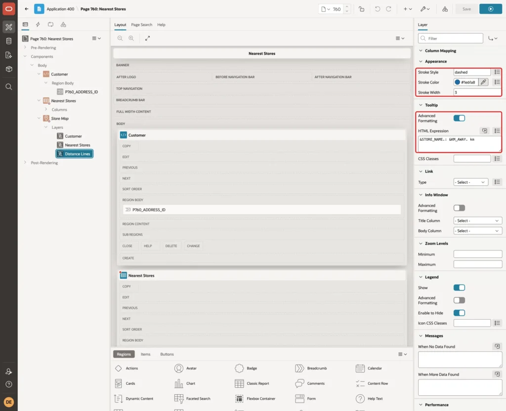Expand the Post-Rendering tree node
Image resolution: width=506 pixels, height=411 pixels.
[25, 163]
